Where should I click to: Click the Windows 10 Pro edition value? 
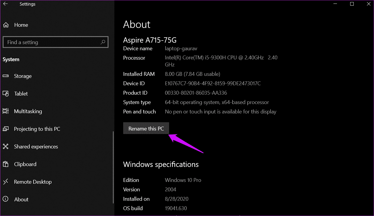click(183, 180)
